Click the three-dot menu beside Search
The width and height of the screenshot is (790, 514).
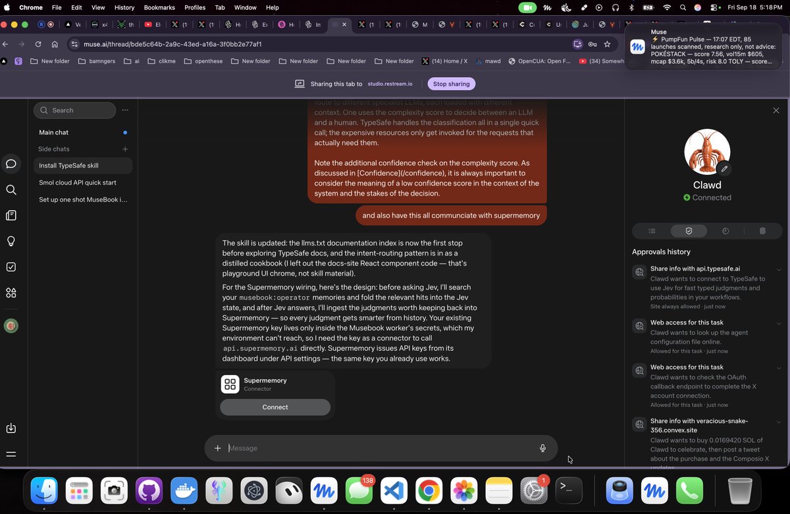tap(125, 111)
